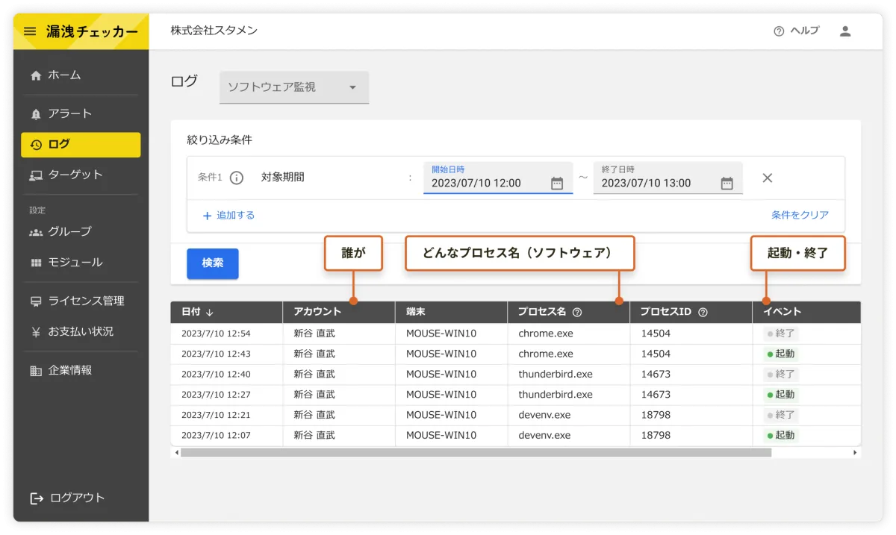The width and height of the screenshot is (896, 535).
Task: Expand filter conditions with 追加する
Action: tap(229, 215)
